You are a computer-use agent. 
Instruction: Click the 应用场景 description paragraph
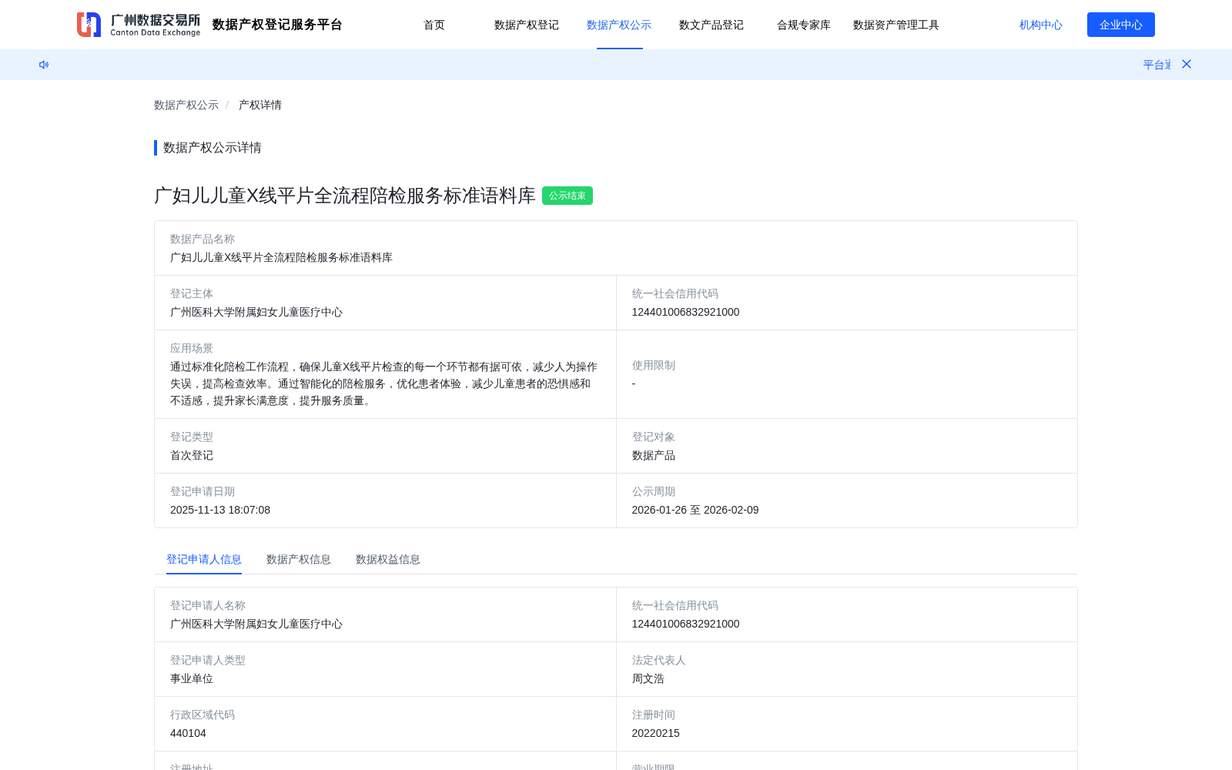(x=383, y=383)
